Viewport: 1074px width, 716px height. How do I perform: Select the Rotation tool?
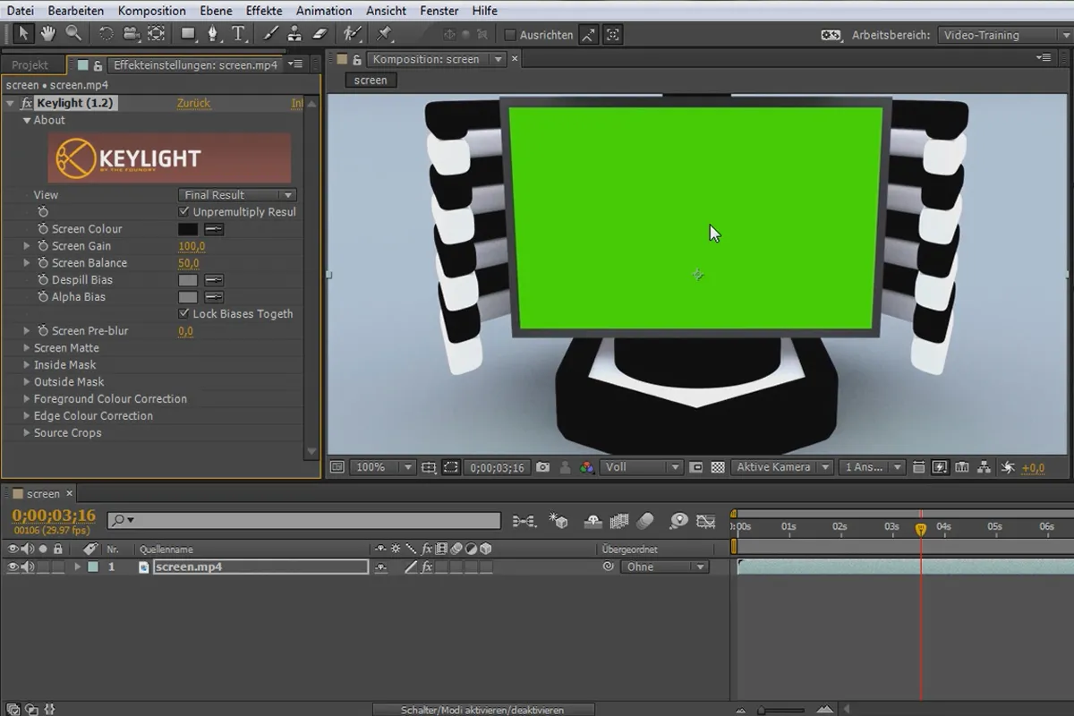(x=106, y=34)
